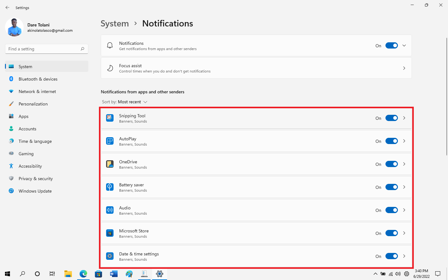Open AutoPlay notification settings chevron

(x=404, y=141)
